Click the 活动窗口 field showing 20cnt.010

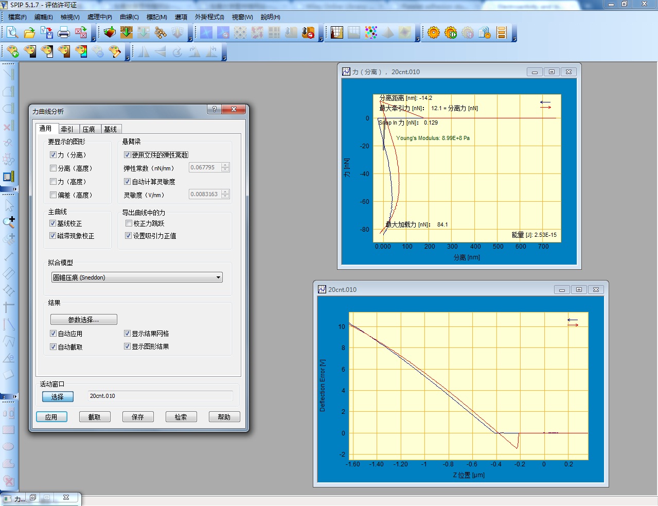(160, 396)
